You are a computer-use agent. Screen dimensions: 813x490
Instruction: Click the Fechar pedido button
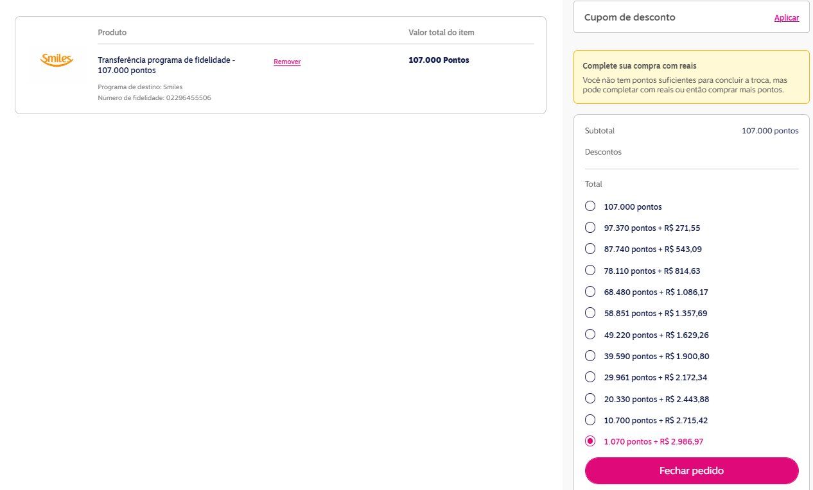[x=692, y=471]
